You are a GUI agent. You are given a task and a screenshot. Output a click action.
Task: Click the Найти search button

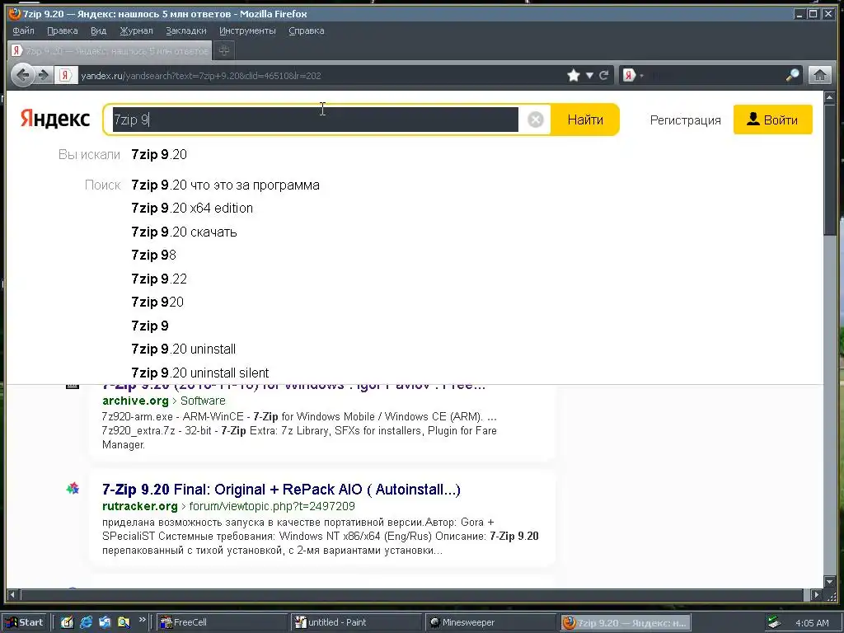click(x=585, y=120)
